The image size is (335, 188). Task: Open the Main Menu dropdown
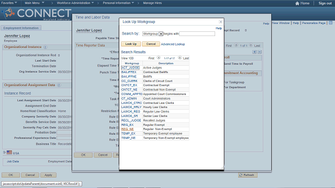pos(35,3)
